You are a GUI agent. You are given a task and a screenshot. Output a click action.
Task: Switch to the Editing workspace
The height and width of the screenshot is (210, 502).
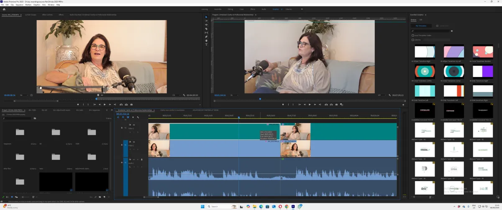(230, 9)
